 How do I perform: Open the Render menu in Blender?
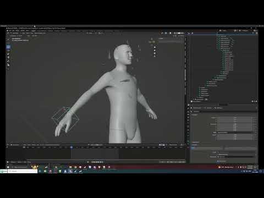tap(18, 31)
